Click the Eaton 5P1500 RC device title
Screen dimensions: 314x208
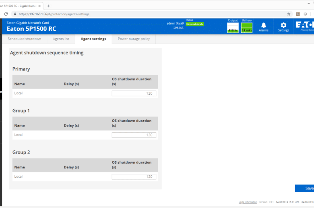click(x=31, y=29)
